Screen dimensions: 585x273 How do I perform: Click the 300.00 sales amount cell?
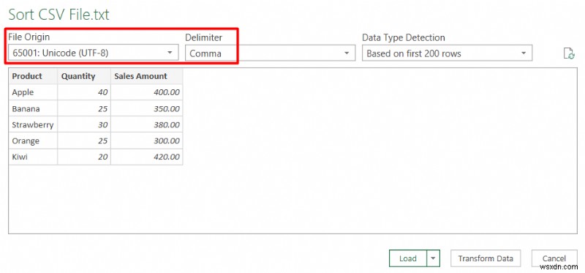pyautogui.click(x=147, y=141)
